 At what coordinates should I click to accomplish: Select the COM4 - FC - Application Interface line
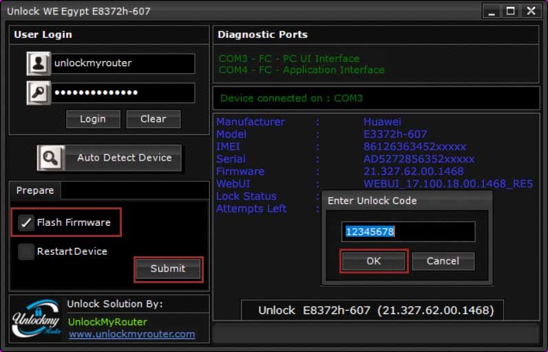[302, 70]
